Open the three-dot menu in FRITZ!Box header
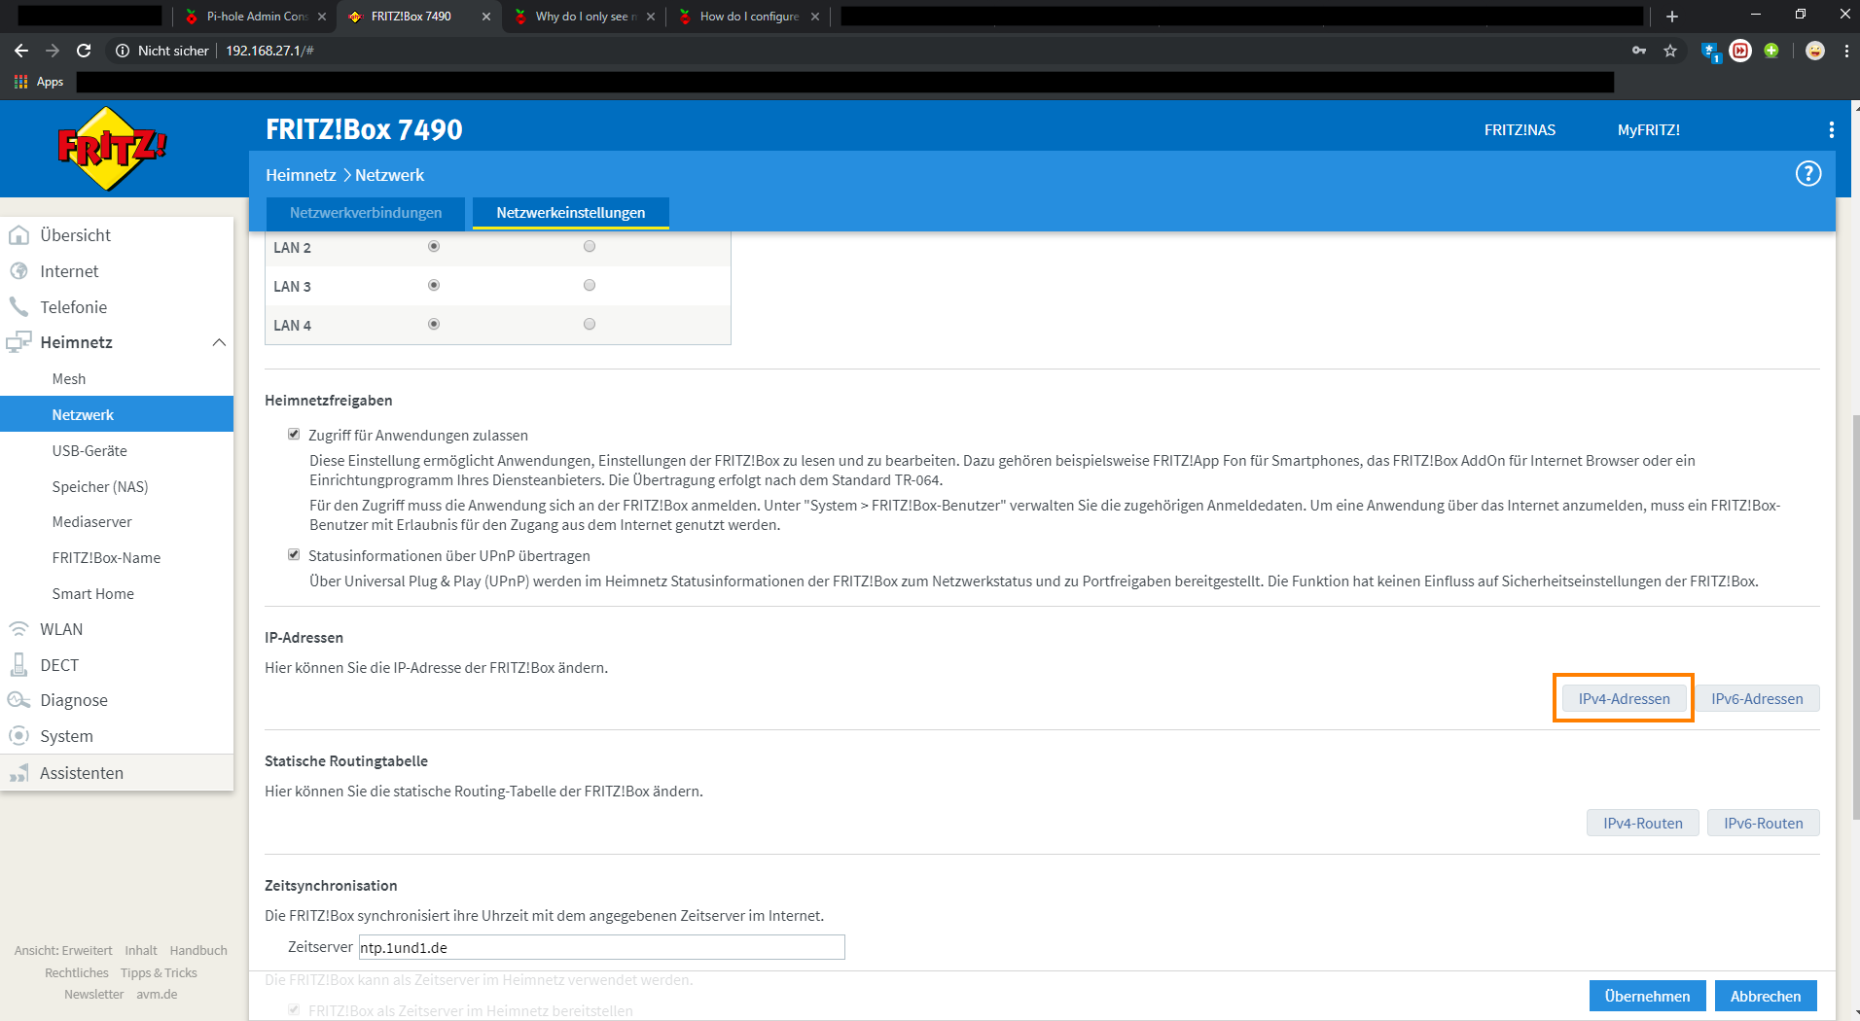The image size is (1860, 1021). (x=1831, y=130)
